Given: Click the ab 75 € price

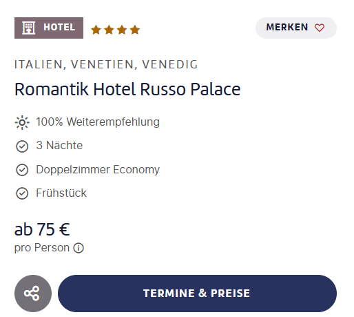Looking at the screenshot, I should pyautogui.click(x=42, y=229).
